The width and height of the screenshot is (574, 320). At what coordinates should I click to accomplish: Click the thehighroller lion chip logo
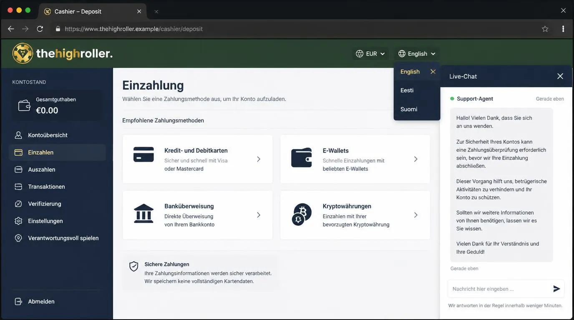pyautogui.click(x=23, y=53)
